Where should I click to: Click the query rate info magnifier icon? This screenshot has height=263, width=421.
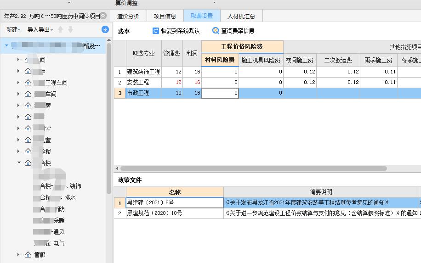tap(216, 31)
